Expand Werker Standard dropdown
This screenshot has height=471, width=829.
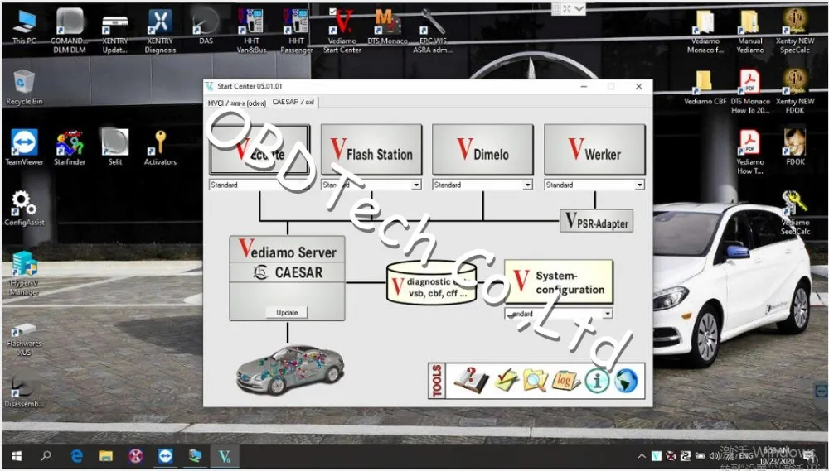(x=639, y=185)
